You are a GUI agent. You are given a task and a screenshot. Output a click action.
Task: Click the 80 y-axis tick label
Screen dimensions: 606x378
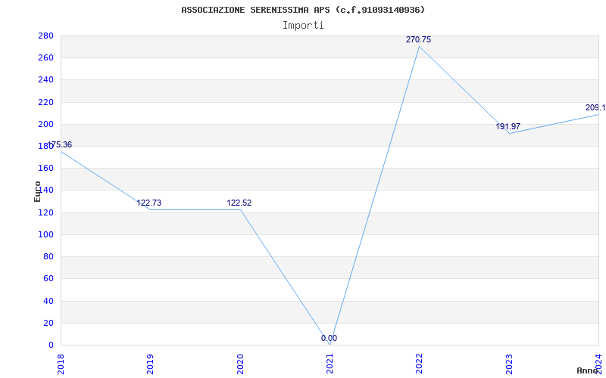pos(48,257)
